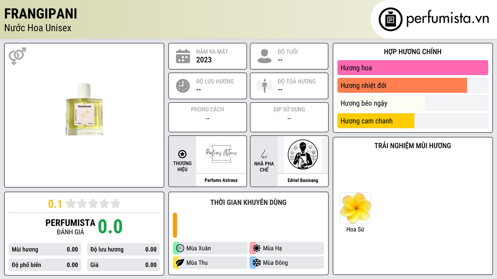Open the Edriel Basinang perfumer portrait

pos(303,155)
